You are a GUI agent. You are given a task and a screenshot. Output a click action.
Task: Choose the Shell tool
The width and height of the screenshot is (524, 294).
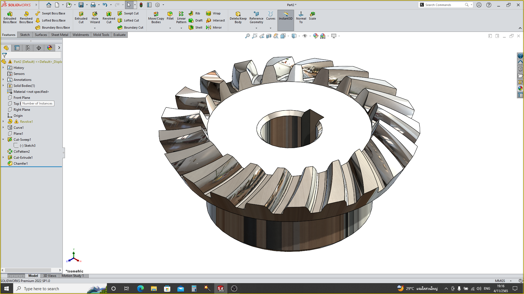coord(196,27)
